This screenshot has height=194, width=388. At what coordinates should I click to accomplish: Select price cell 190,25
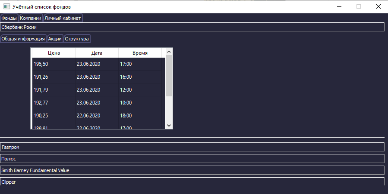pyautogui.click(x=54, y=116)
